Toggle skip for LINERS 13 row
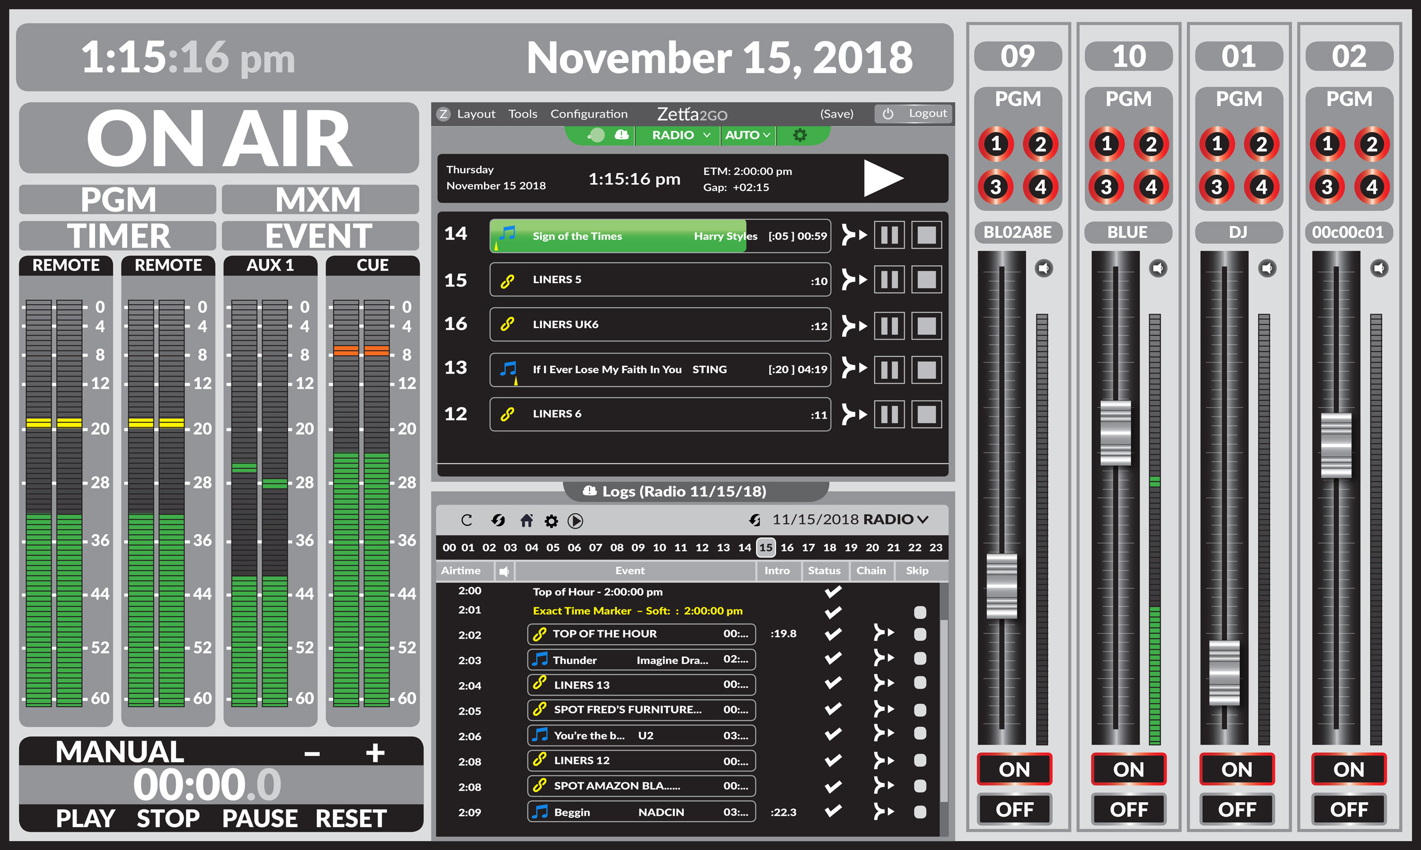 920,683
